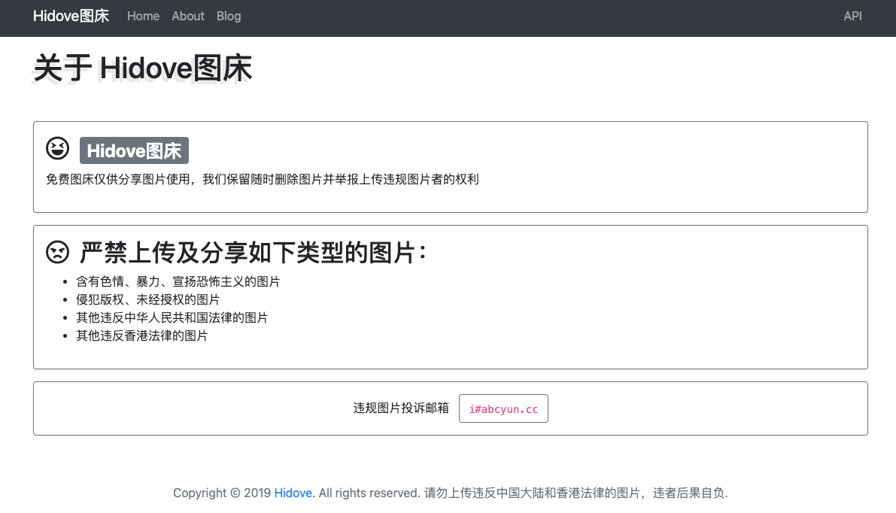Click list item 其他违反香港法律的图片
This screenshot has height=513, width=896.
(x=141, y=335)
